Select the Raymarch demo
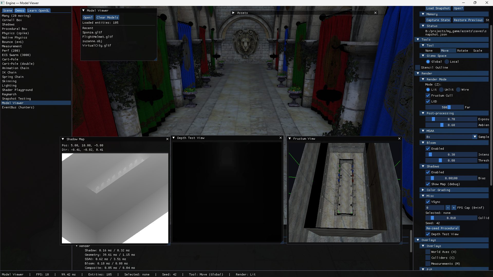Image resolution: width=493 pixels, height=277 pixels. pyautogui.click(x=36, y=94)
